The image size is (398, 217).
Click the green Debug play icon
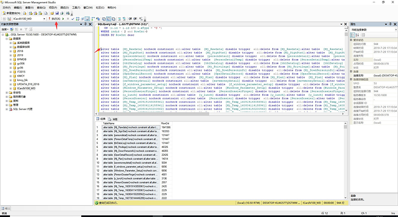click(x=63, y=19)
